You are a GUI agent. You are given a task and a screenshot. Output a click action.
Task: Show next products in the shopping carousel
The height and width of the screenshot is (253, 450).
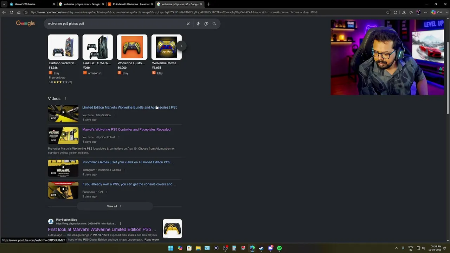181,46
